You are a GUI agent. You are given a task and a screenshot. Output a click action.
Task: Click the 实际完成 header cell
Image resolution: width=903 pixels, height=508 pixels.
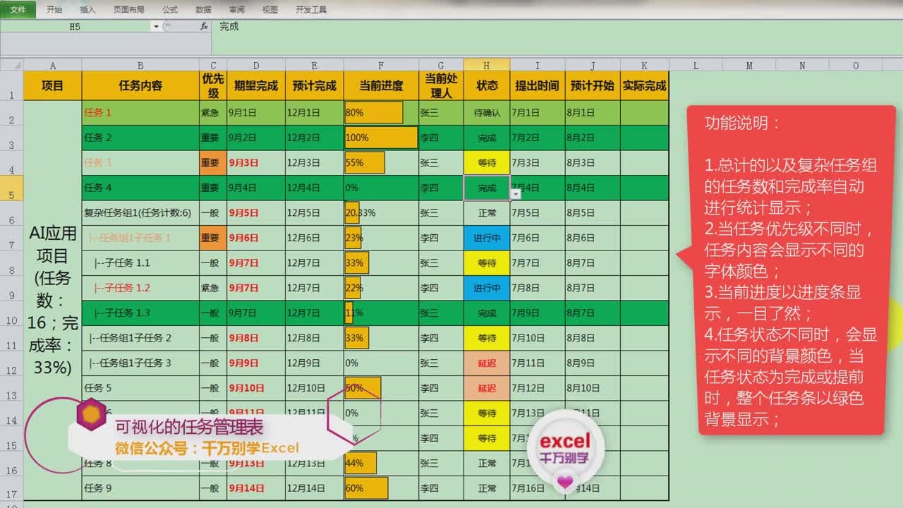point(644,86)
